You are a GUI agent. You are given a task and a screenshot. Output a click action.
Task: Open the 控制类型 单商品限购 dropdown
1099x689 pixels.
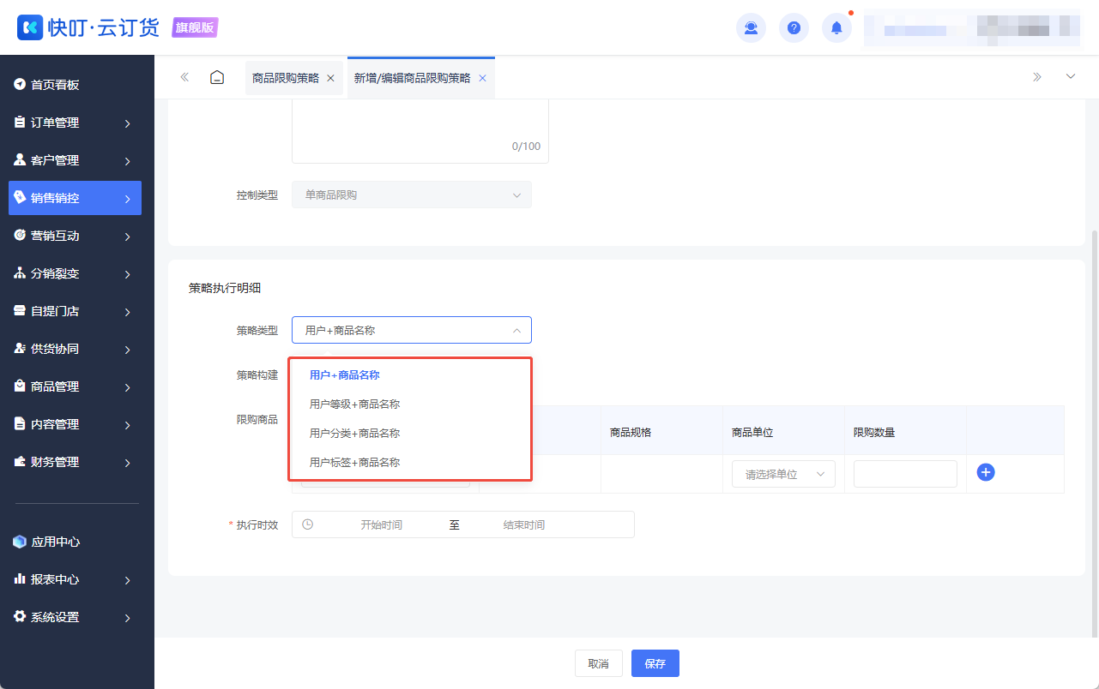click(412, 195)
